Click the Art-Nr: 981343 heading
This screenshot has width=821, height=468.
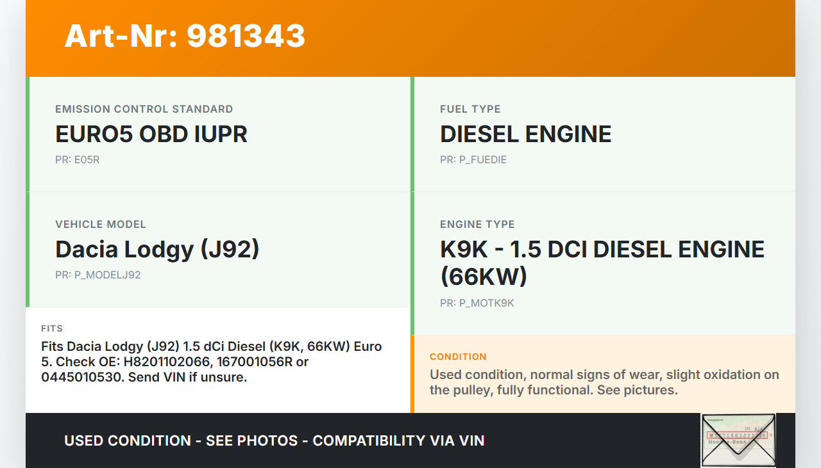[185, 36]
